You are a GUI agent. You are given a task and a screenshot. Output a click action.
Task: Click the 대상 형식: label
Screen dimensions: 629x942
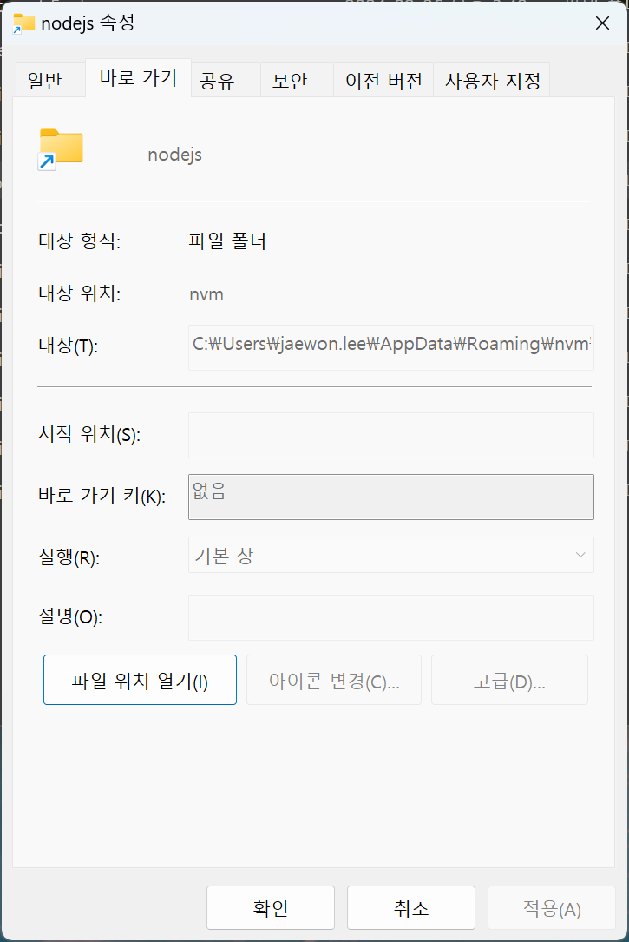(79, 241)
